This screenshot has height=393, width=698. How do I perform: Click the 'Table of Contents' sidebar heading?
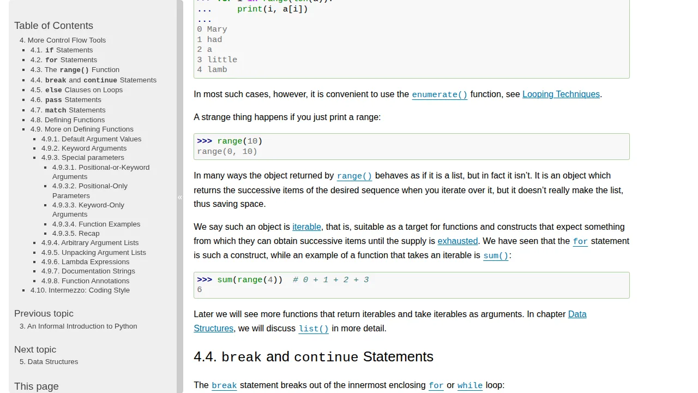point(53,26)
